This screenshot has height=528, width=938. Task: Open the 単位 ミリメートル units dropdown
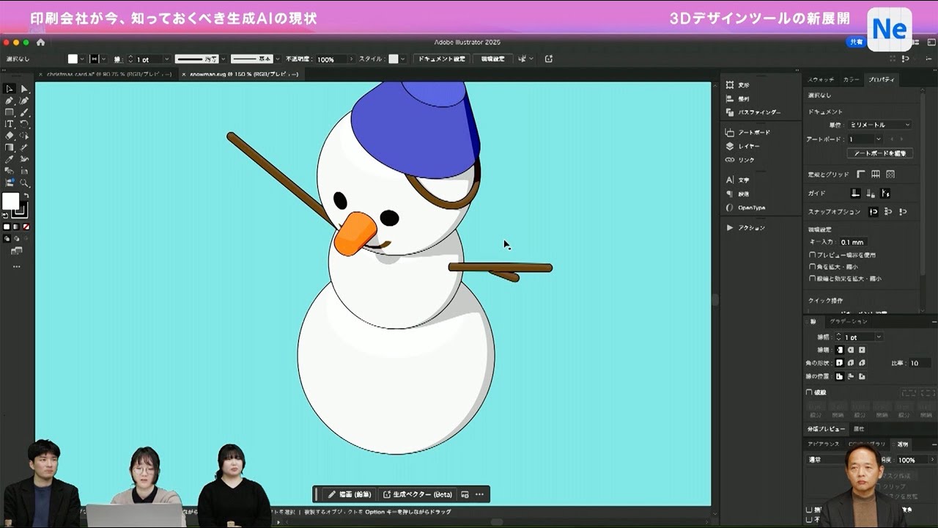(x=879, y=125)
